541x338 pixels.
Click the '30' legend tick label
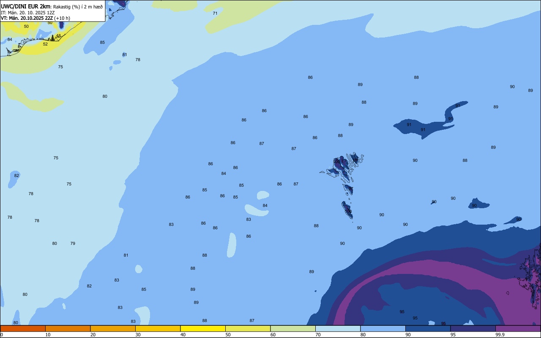click(138, 335)
